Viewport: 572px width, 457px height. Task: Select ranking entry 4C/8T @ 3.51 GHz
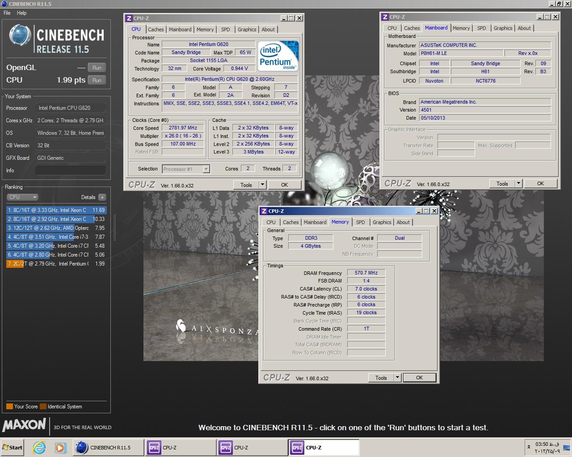[56, 237]
